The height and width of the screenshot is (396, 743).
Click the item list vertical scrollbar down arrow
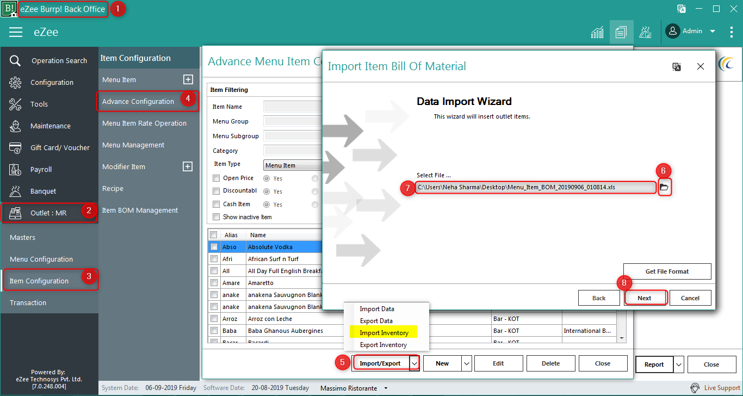click(622, 338)
